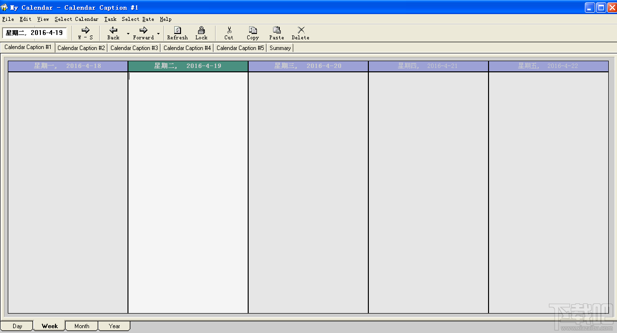Switch to the Day view tab
The image size is (617, 333).
17,326
